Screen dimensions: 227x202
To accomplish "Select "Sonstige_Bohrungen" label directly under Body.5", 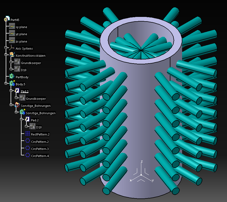I will (x=36, y=106).
